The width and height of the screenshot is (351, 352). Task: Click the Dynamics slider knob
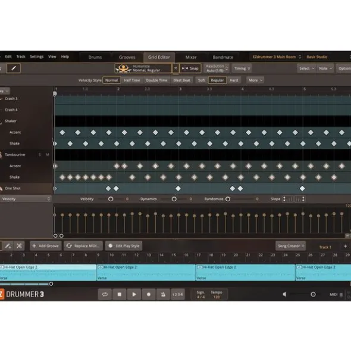click(x=174, y=199)
